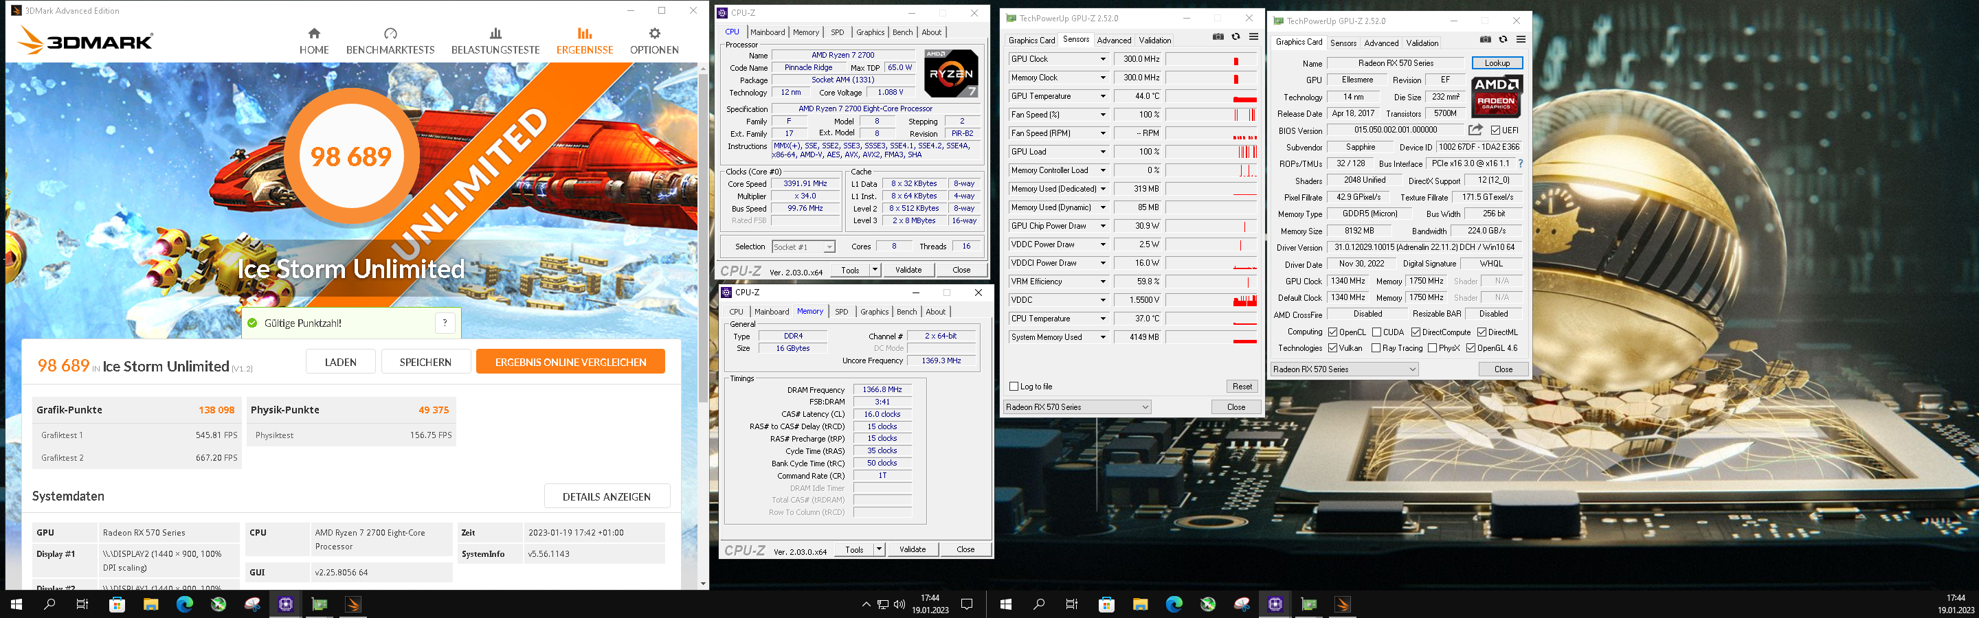Open SPD tab in the lower CPU-Z window
The height and width of the screenshot is (618, 1979).
coord(841,312)
